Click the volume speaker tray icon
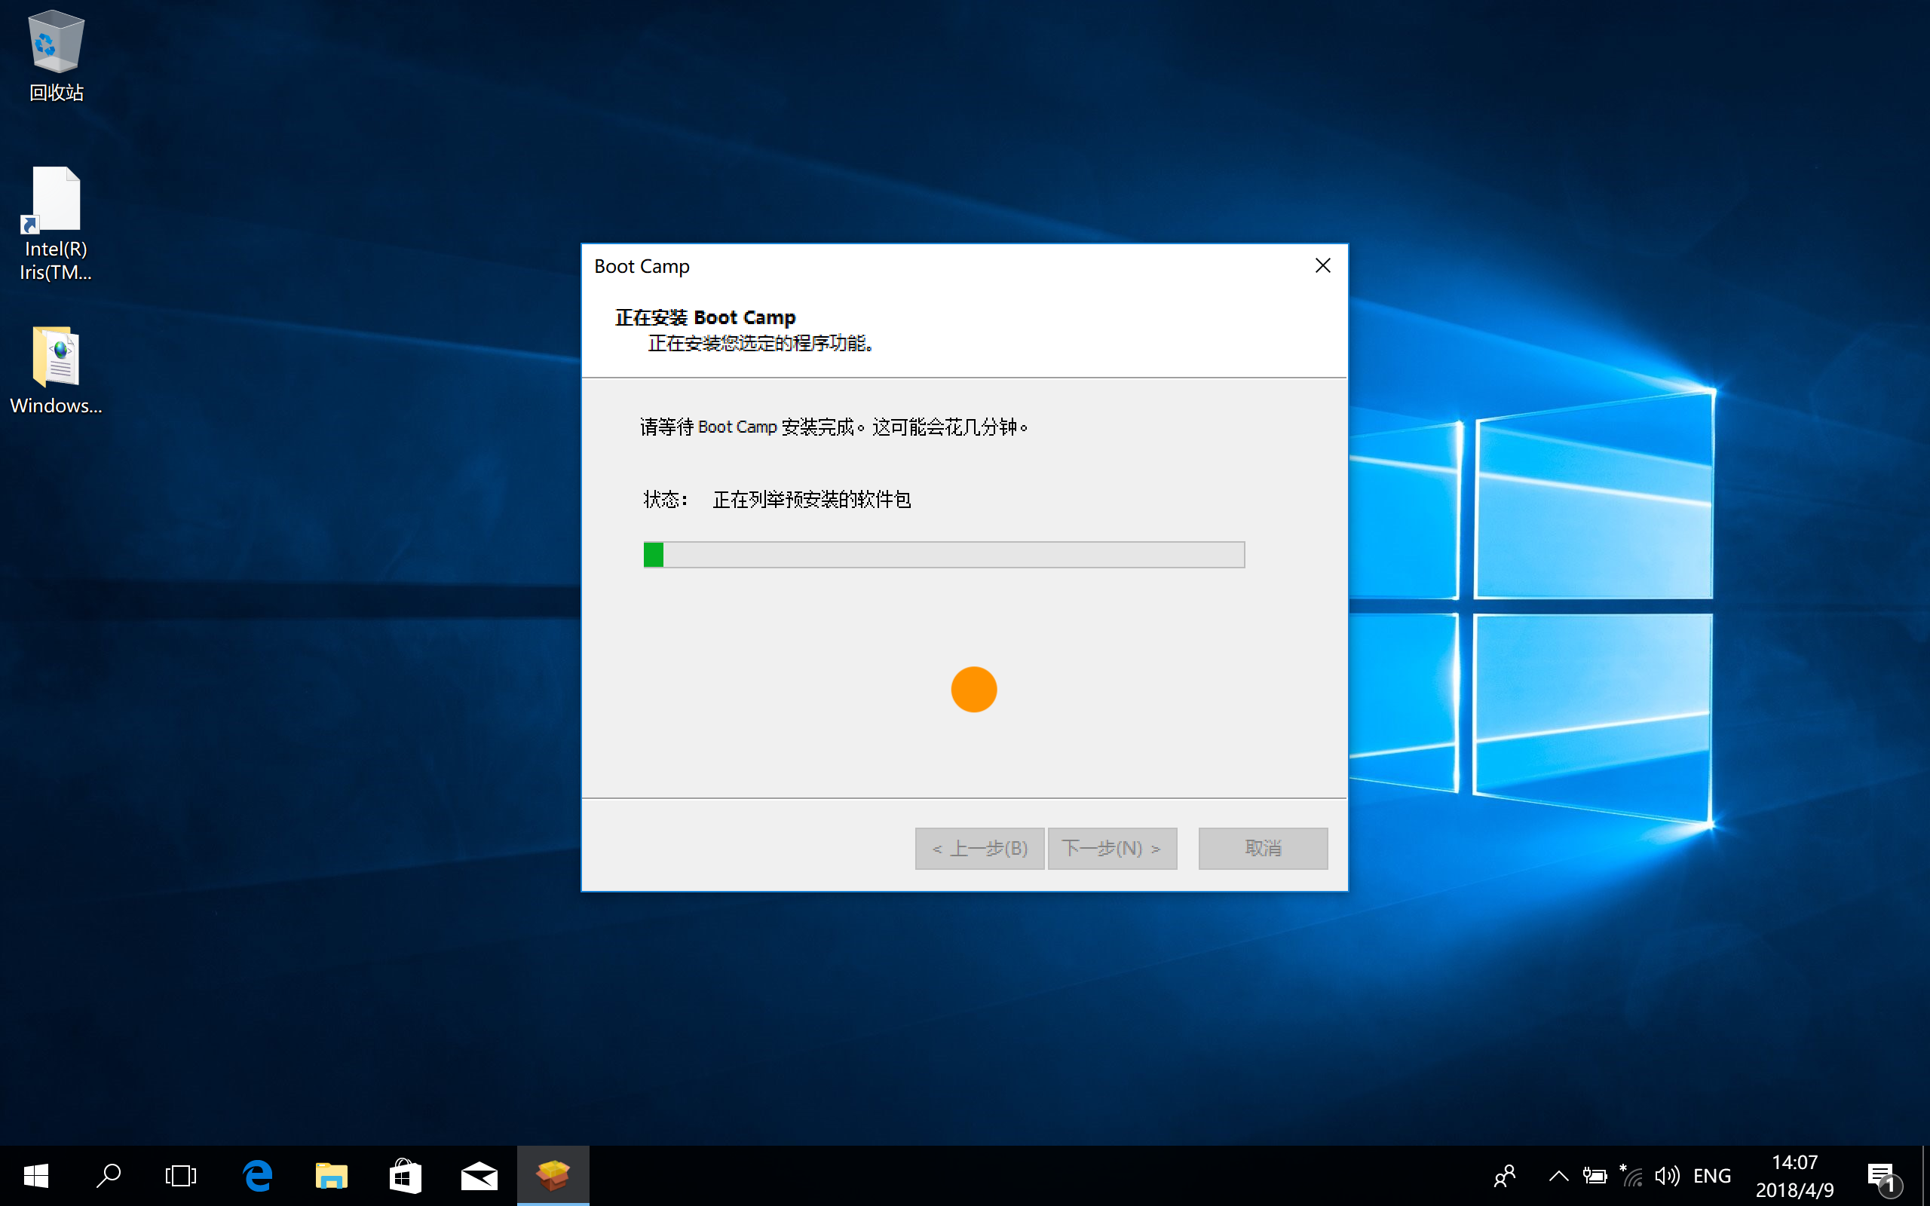 pos(1667,1176)
